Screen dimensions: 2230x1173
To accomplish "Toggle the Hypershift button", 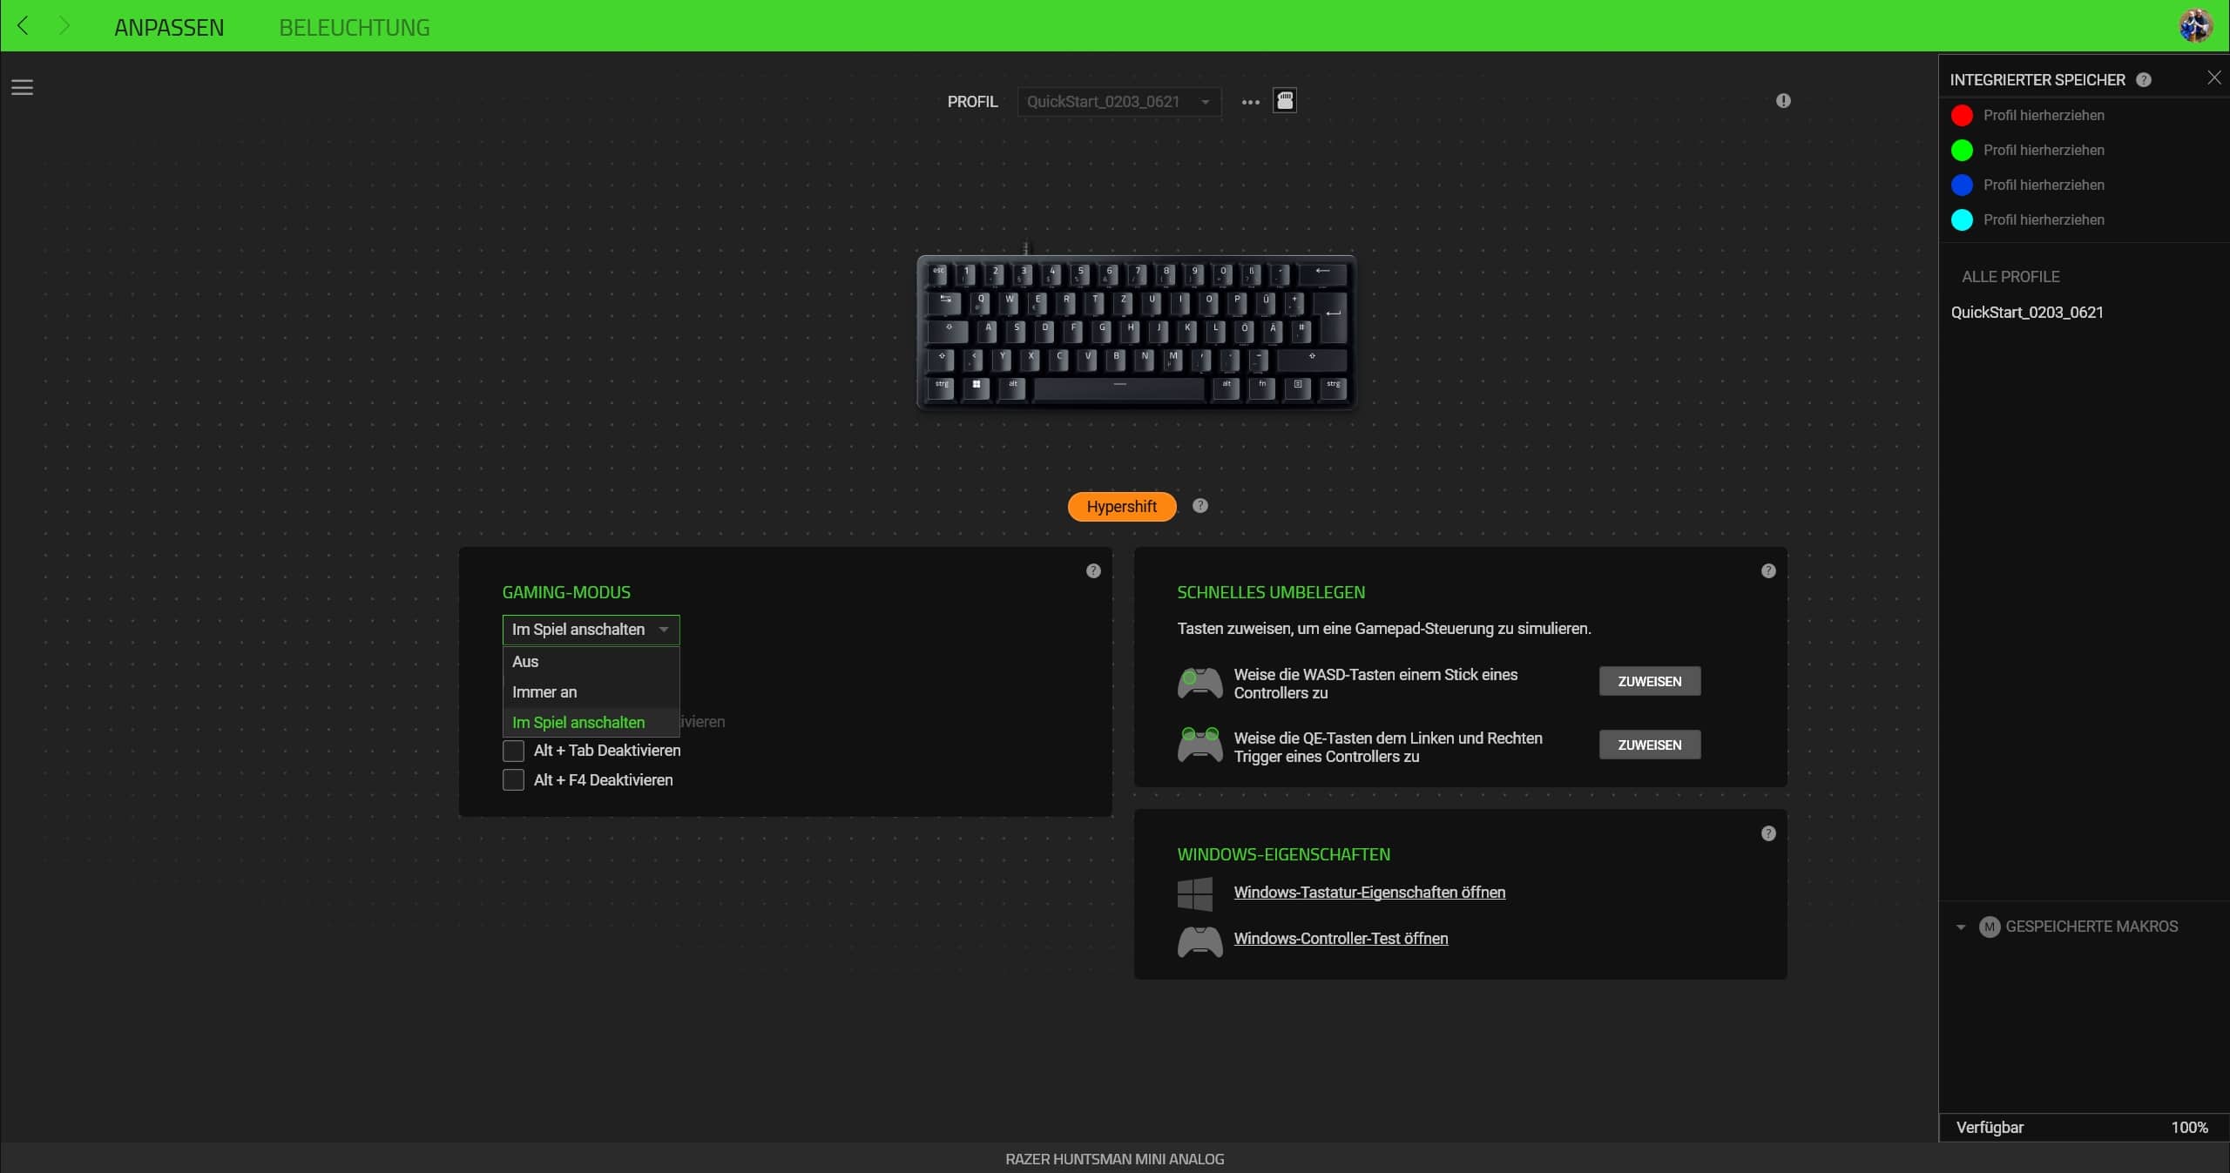I will coord(1122,507).
